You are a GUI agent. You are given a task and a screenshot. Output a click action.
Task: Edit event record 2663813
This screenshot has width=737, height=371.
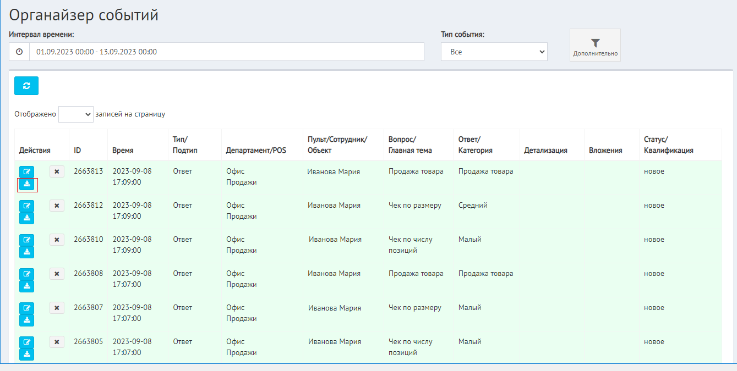tap(26, 171)
